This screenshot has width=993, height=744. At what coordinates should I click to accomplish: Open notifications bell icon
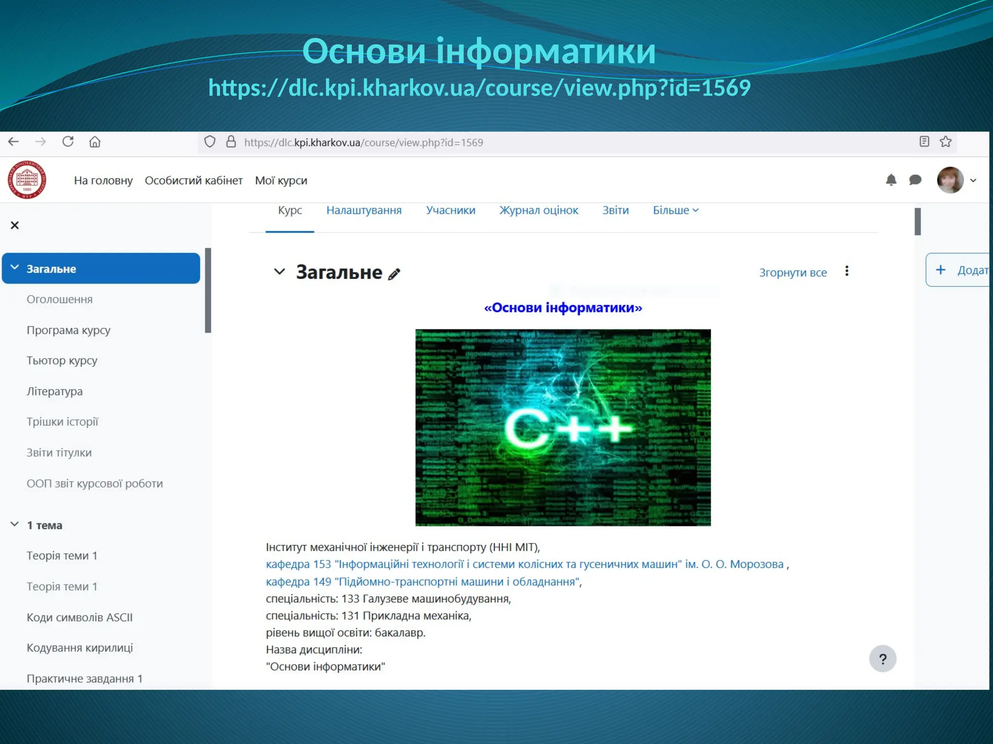(891, 180)
